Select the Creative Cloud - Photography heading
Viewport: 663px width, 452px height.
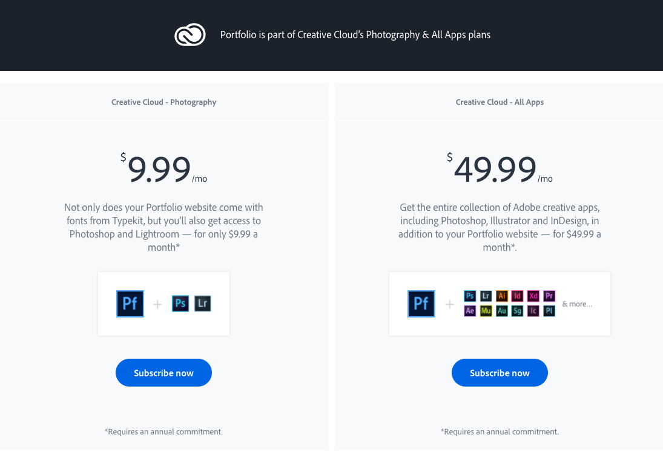pos(163,102)
